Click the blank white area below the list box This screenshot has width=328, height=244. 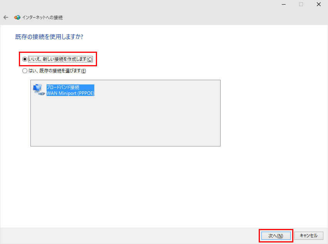coord(154,185)
